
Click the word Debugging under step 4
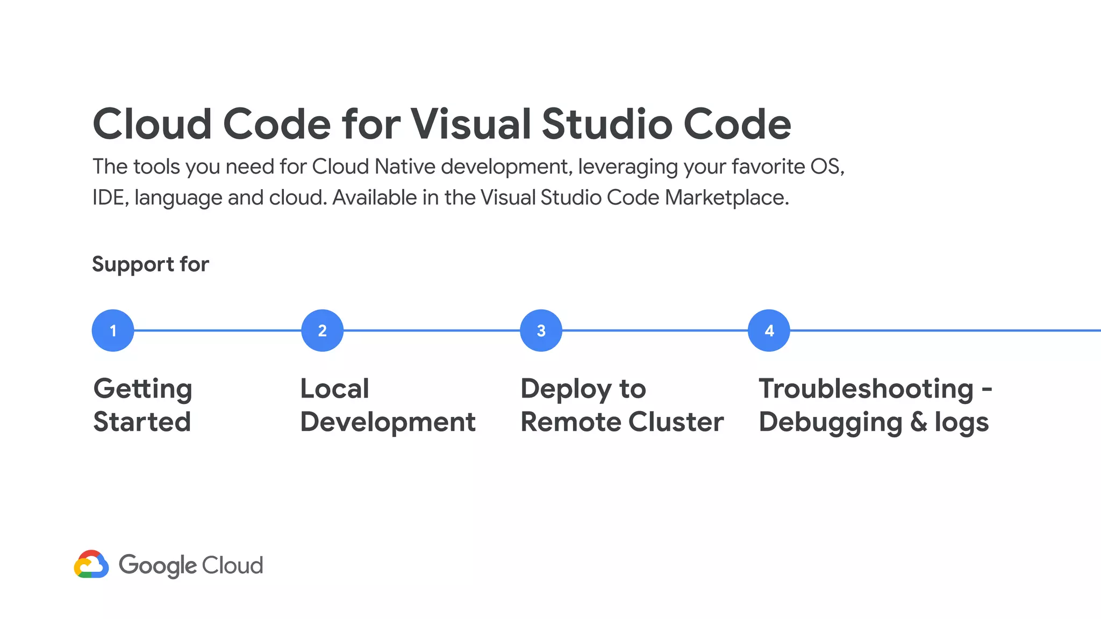[x=831, y=422]
